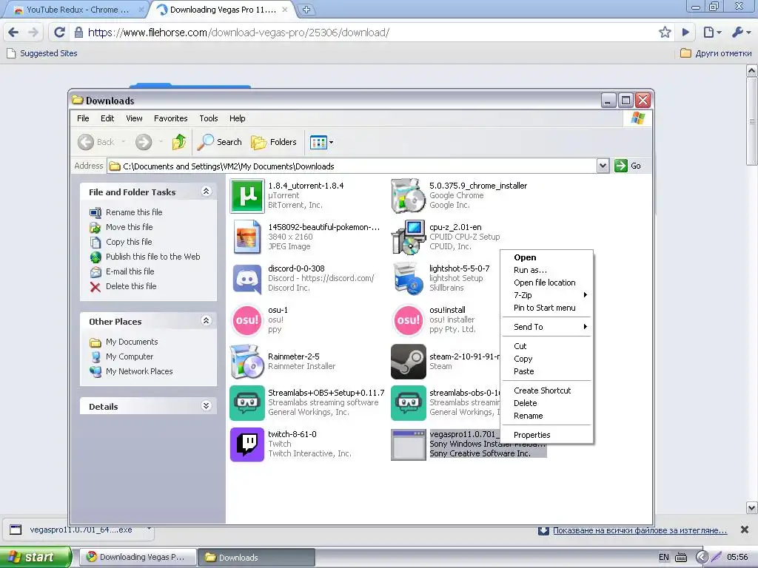Open the uTorrent 1.8.4 installer icon
Viewport: 758px width, 568px height.
247,195
